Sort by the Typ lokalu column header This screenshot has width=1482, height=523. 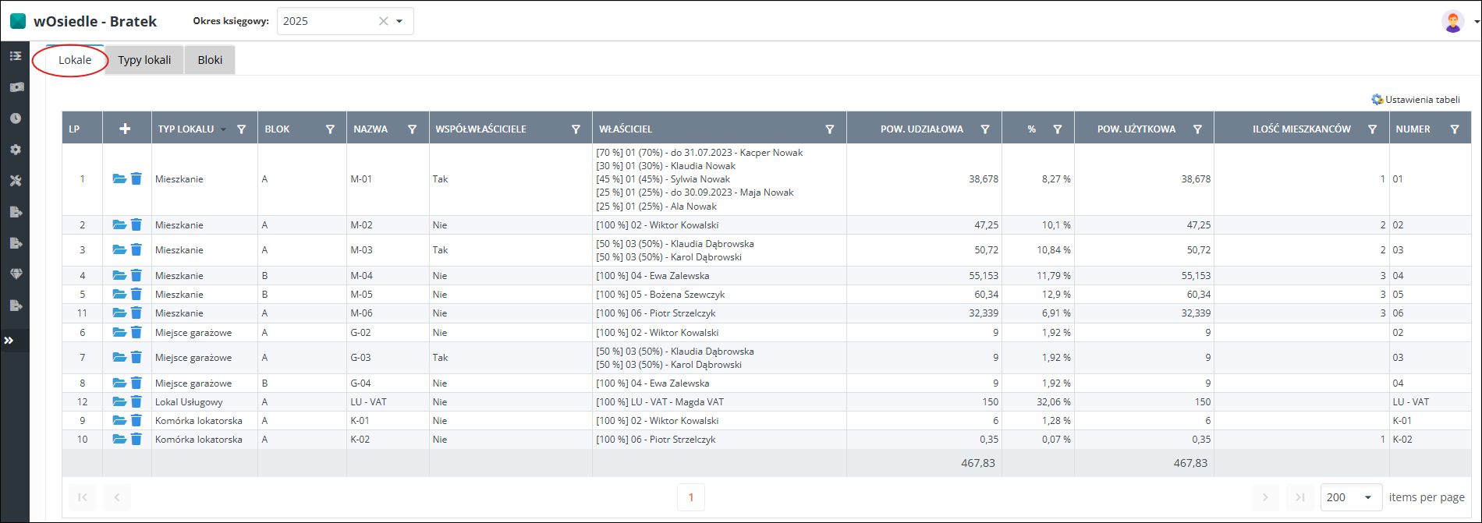pyautogui.click(x=186, y=129)
